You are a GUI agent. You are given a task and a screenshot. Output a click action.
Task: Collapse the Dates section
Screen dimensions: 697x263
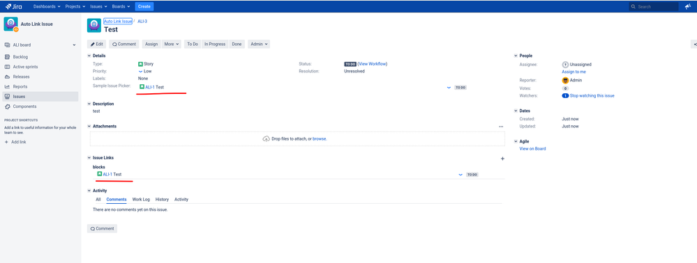(x=516, y=111)
